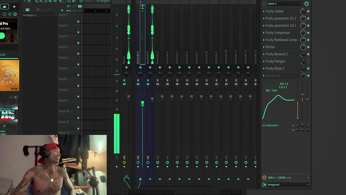This screenshot has height=195, width=346.
Task: Select the CANAL tab
Action: click(x=74, y=11)
